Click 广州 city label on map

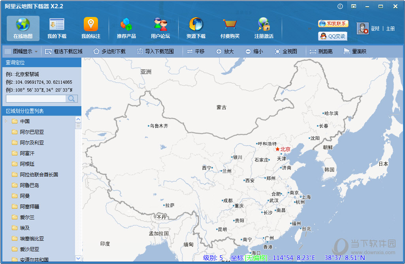(269, 238)
